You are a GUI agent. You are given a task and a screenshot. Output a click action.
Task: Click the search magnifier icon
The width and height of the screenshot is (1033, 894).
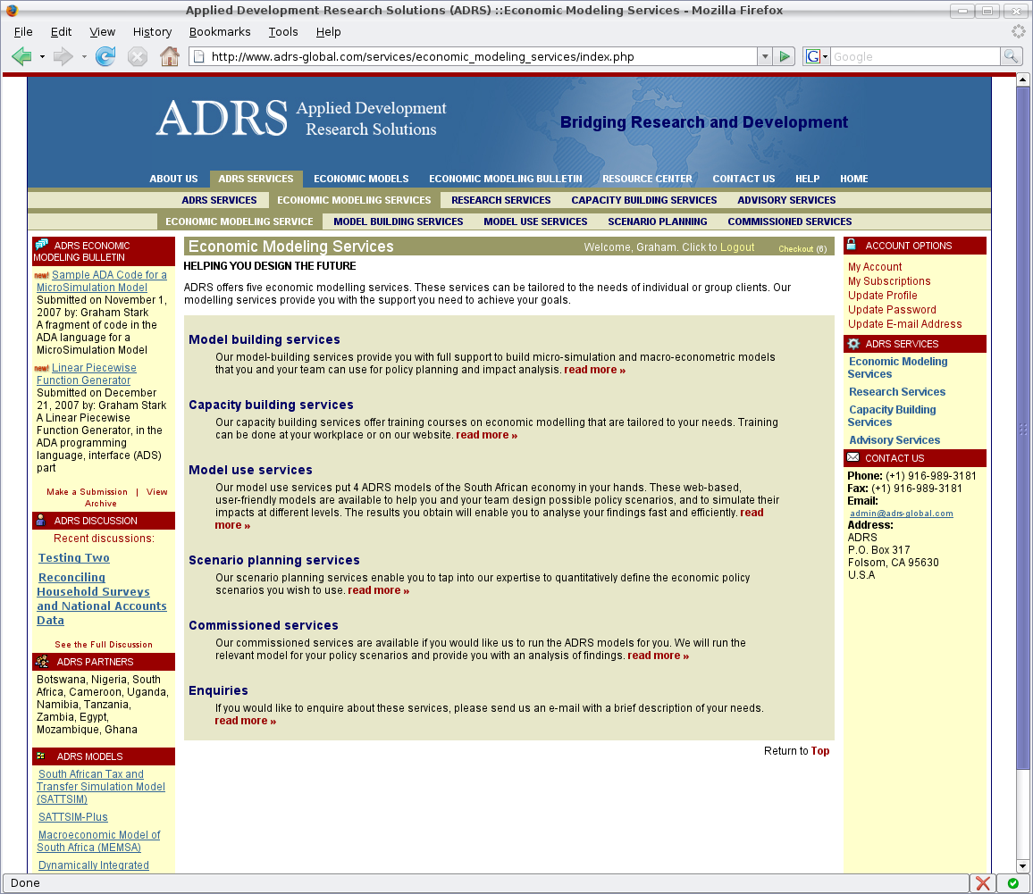(1011, 56)
